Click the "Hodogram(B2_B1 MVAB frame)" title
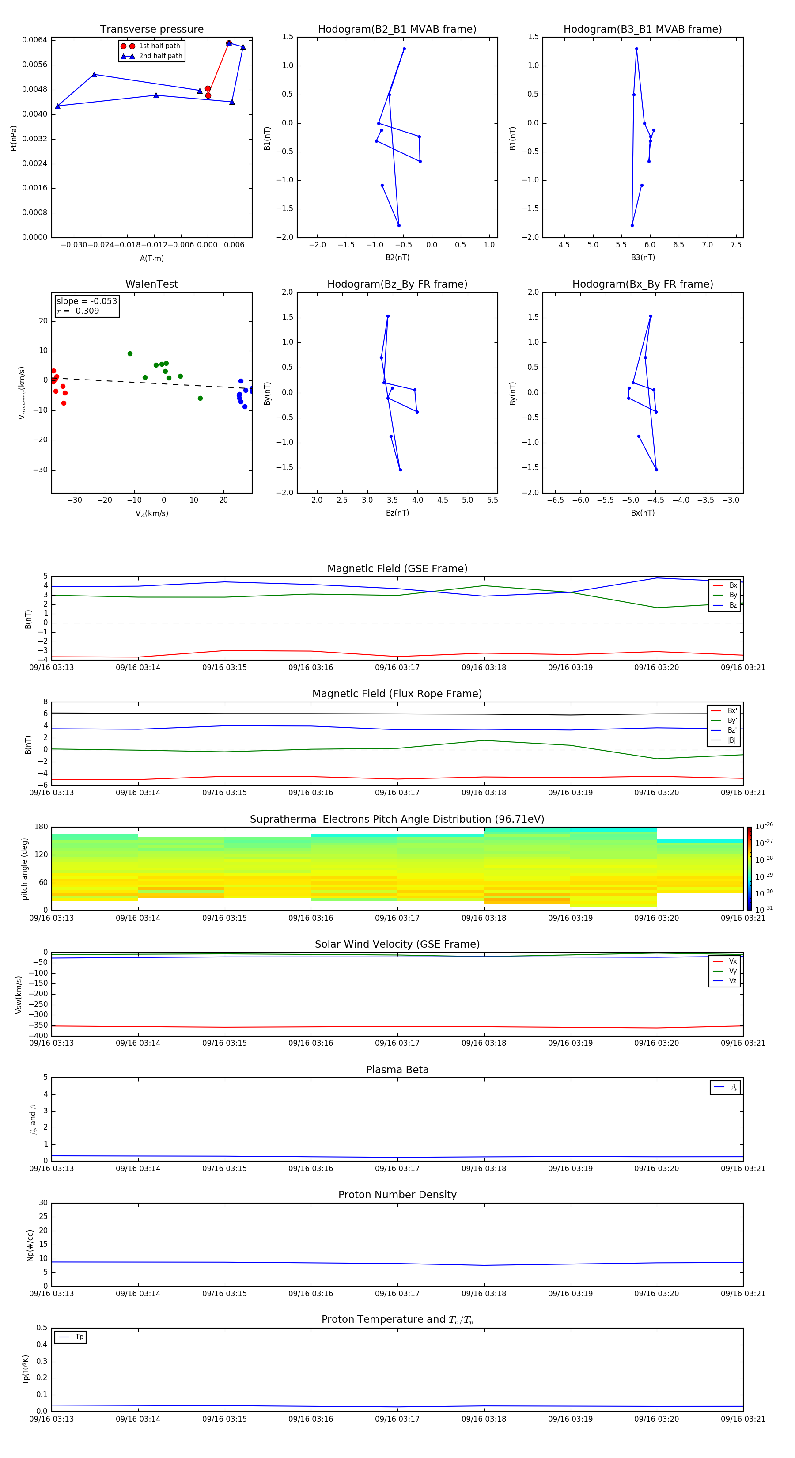 tap(397, 30)
